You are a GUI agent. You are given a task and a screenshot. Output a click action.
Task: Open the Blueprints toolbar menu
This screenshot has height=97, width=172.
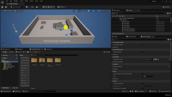pyautogui.click(x=32, y=7)
